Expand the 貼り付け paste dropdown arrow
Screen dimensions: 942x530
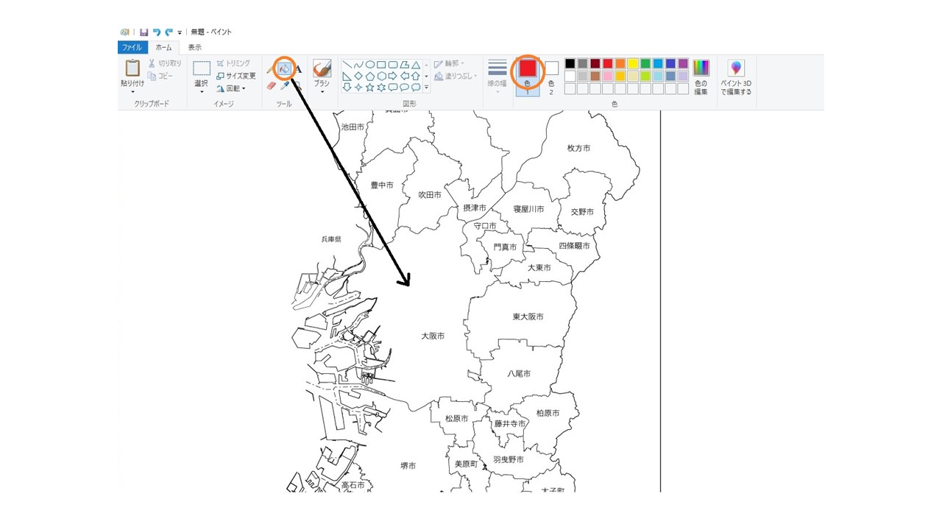[132, 92]
